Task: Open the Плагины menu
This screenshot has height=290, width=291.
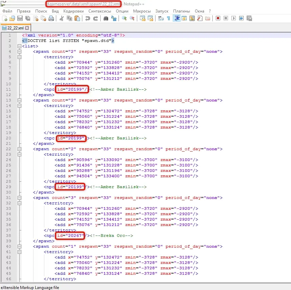Action: point(182,11)
